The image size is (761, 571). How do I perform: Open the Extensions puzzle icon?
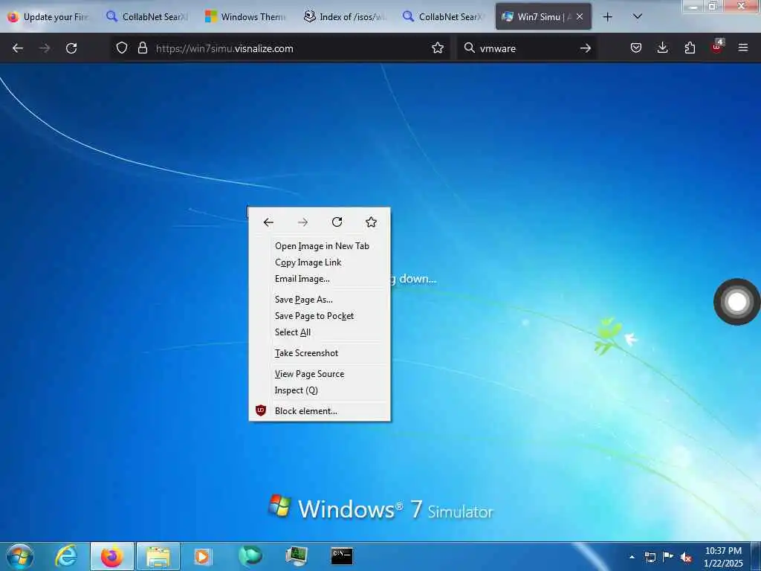690,48
